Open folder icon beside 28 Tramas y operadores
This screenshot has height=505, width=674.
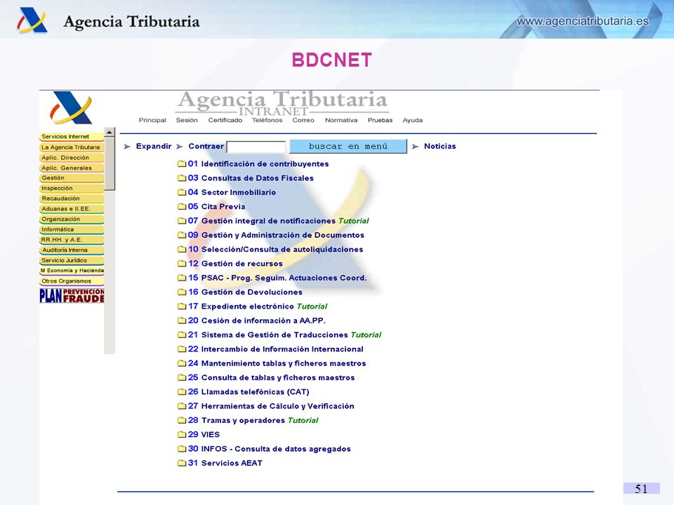(182, 420)
